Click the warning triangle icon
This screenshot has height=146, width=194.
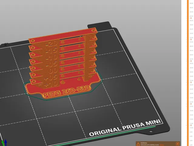click(x=138, y=144)
